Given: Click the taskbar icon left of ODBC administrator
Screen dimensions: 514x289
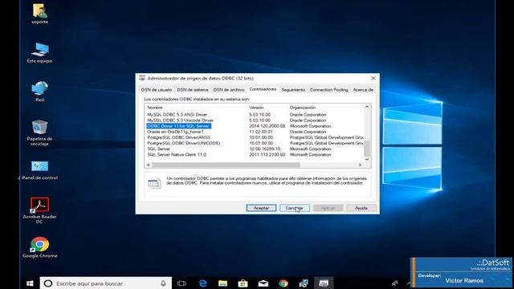Looking at the screenshot, I should [304, 283].
